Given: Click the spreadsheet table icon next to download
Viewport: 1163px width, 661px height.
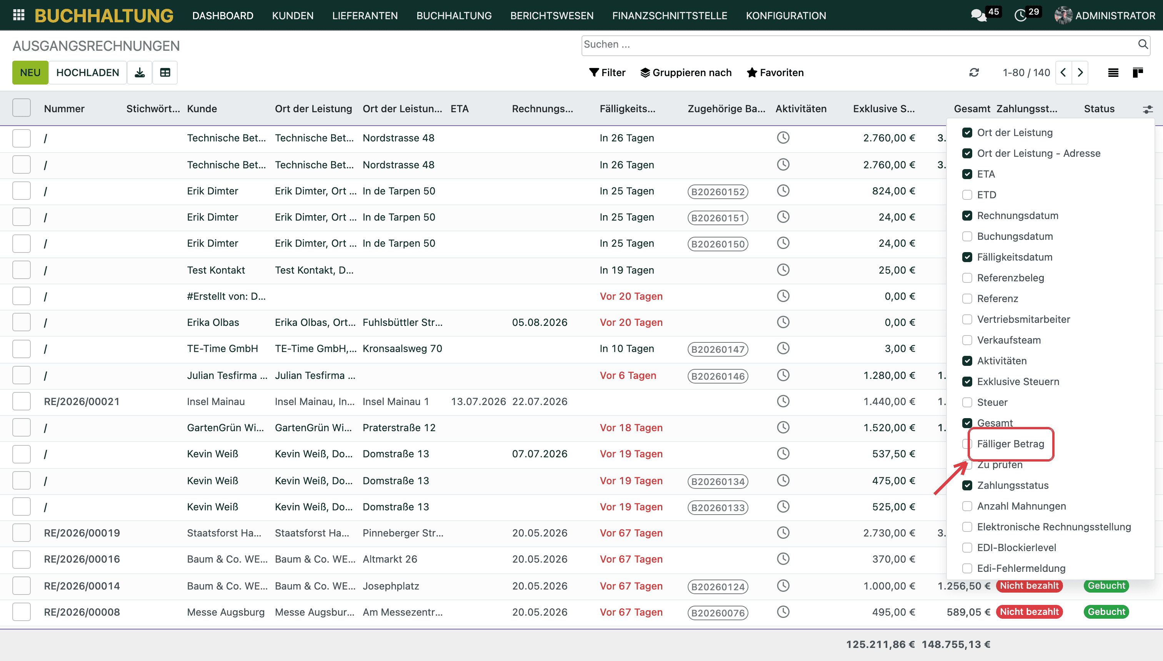Looking at the screenshot, I should (x=165, y=73).
